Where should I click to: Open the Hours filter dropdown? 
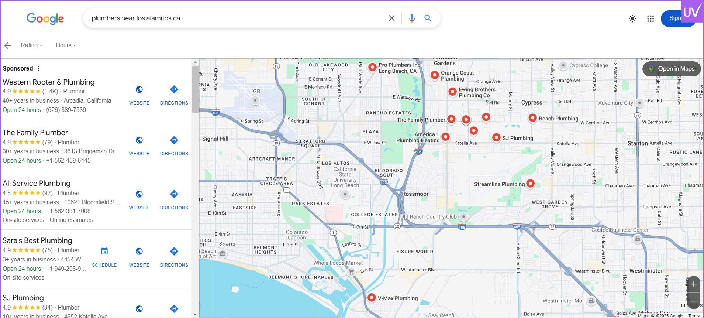66,45
